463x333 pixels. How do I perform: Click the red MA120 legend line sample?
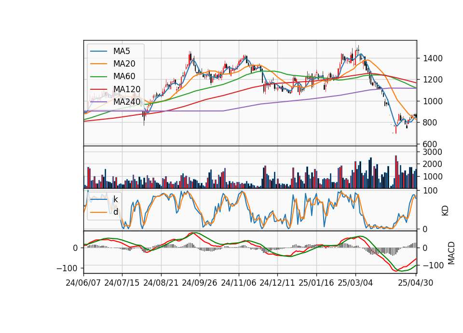click(98, 89)
